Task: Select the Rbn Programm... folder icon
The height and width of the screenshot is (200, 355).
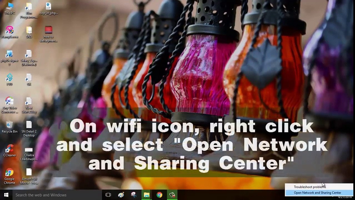Action: coord(29,11)
